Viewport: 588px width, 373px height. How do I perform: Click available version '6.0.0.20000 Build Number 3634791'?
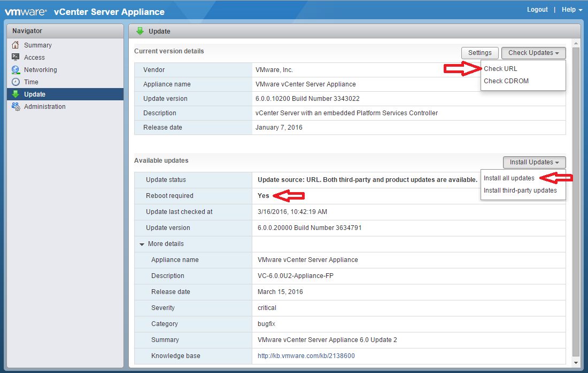tap(310, 228)
